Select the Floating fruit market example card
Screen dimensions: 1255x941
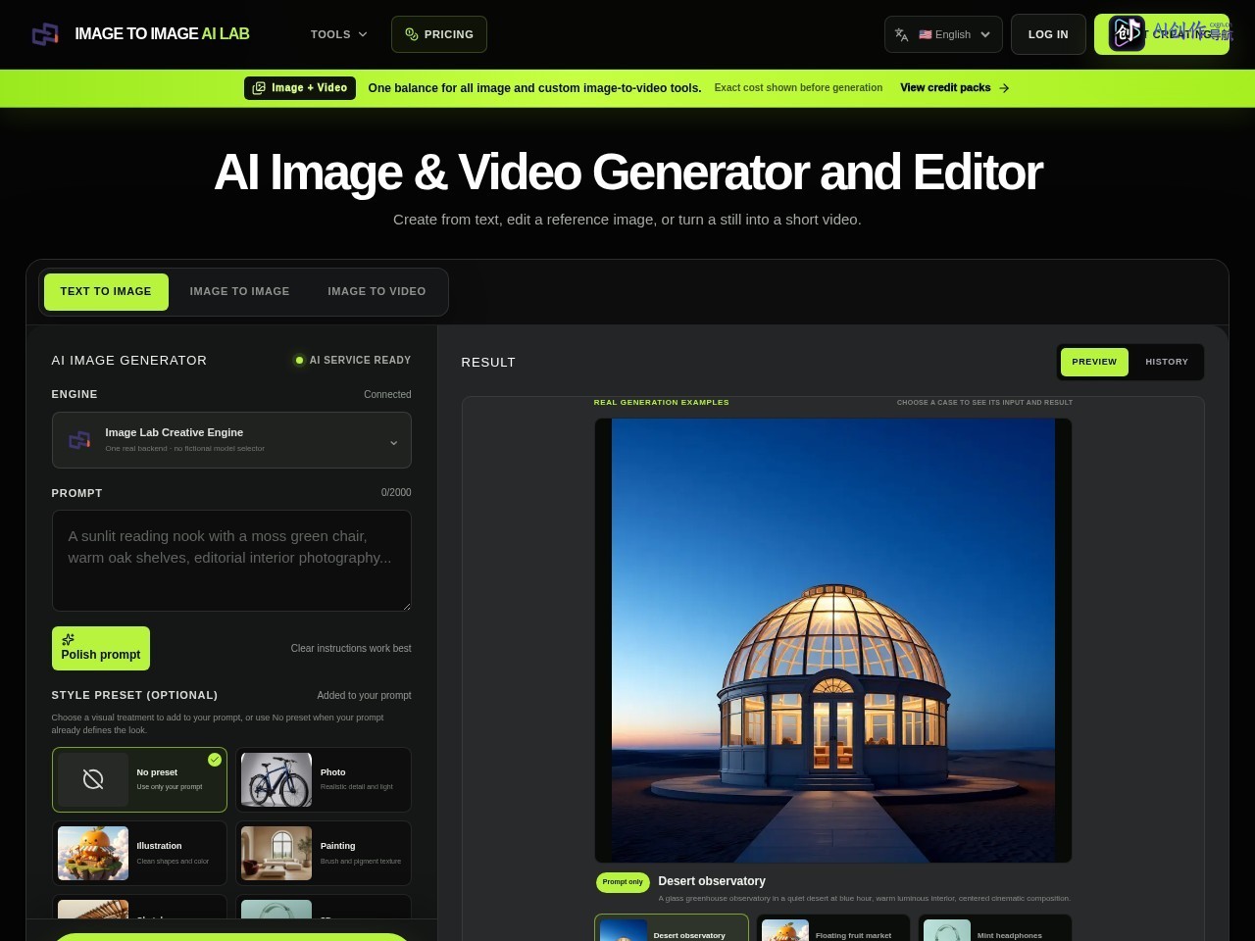coord(833,928)
